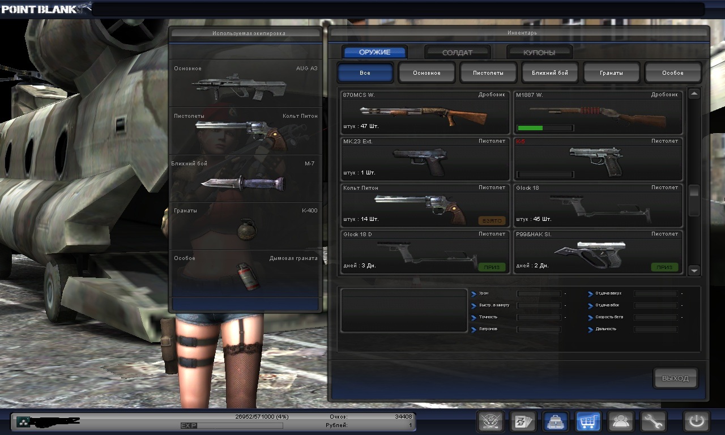Click the equipped AUG A3 primary weapon slot
The width and height of the screenshot is (725, 435).
[245, 83]
